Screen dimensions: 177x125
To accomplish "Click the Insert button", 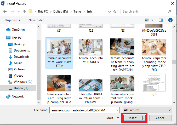I will pyautogui.click(x=133, y=118).
